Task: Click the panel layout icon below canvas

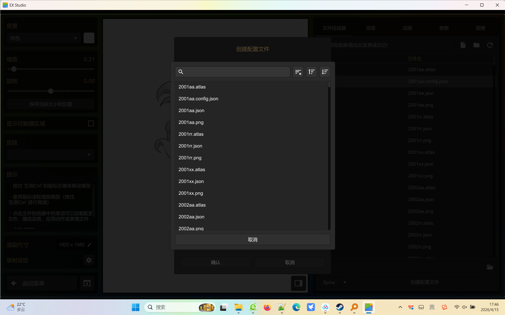Action: tap(298, 283)
